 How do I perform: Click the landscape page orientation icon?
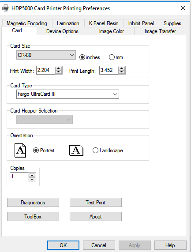click(76, 150)
